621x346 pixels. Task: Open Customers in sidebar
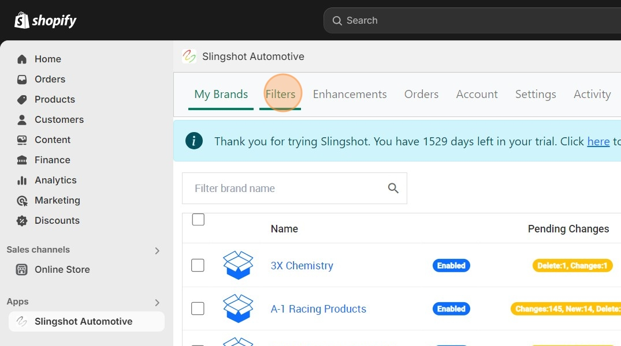point(59,119)
